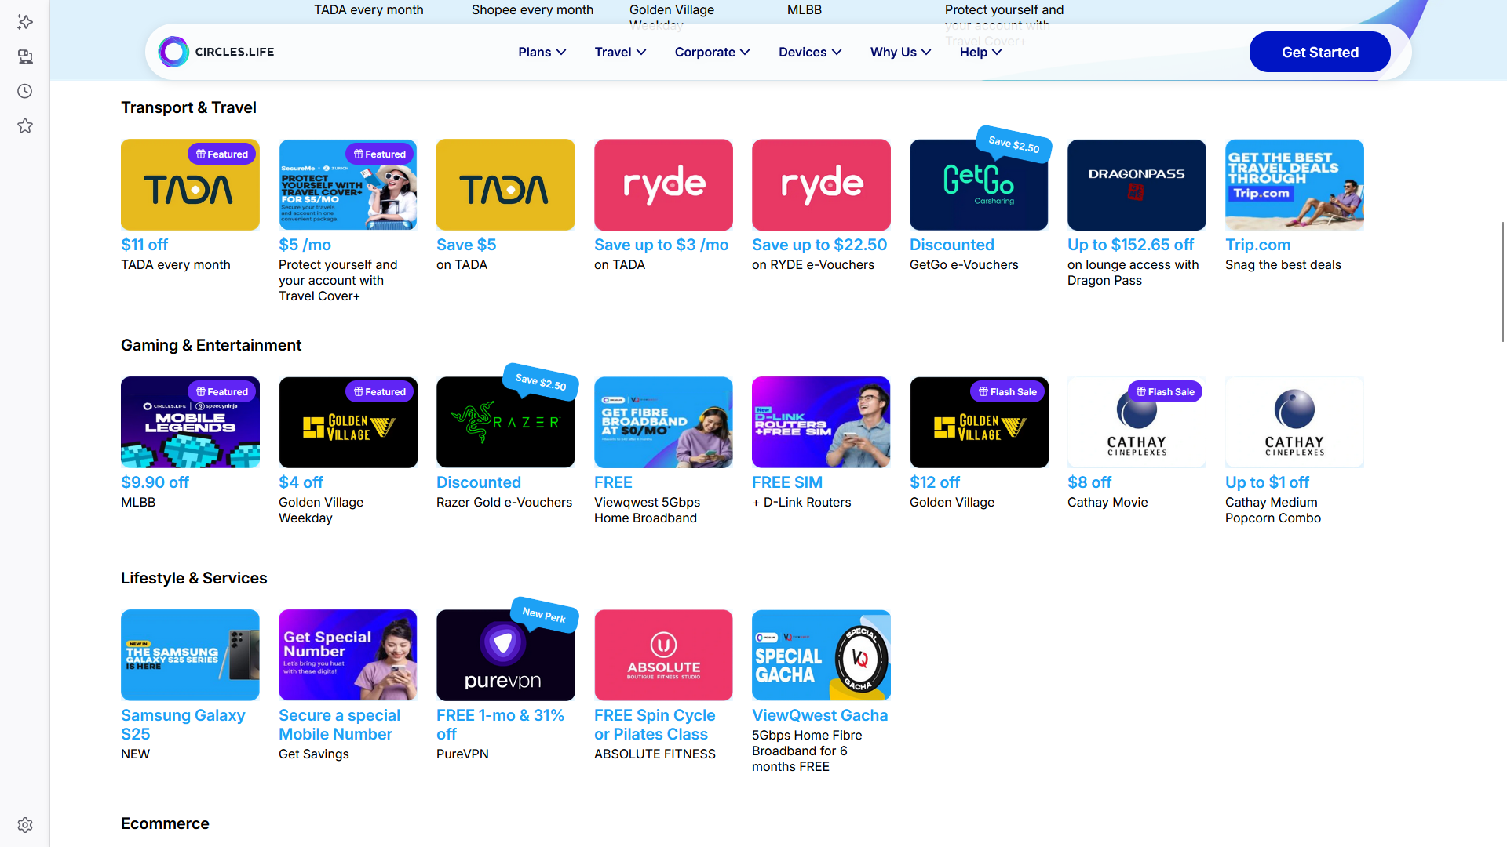Click the 'FREE SIM' D-Link link
Screen dimensions: 1507x847
point(787,482)
